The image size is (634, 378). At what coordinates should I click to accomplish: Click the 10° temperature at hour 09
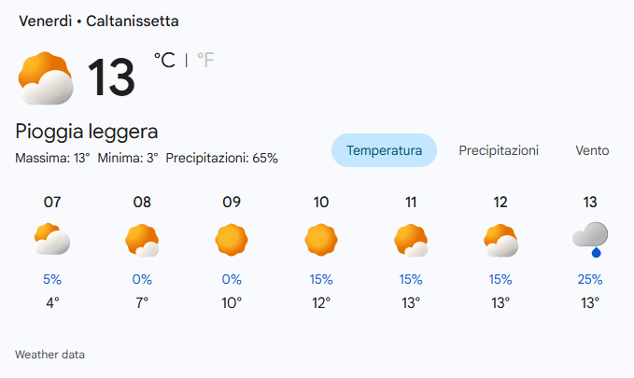point(232,302)
